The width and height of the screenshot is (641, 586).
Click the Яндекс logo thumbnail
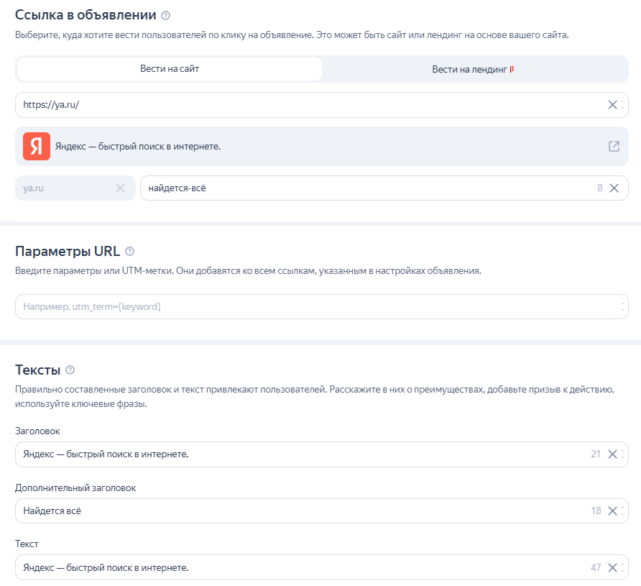click(37, 147)
